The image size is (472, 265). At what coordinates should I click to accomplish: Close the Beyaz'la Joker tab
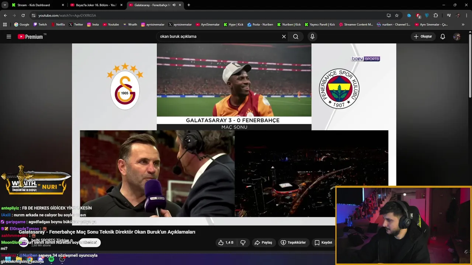click(x=121, y=5)
